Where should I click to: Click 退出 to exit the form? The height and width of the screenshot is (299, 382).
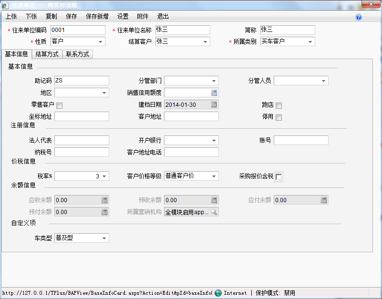pos(163,16)
